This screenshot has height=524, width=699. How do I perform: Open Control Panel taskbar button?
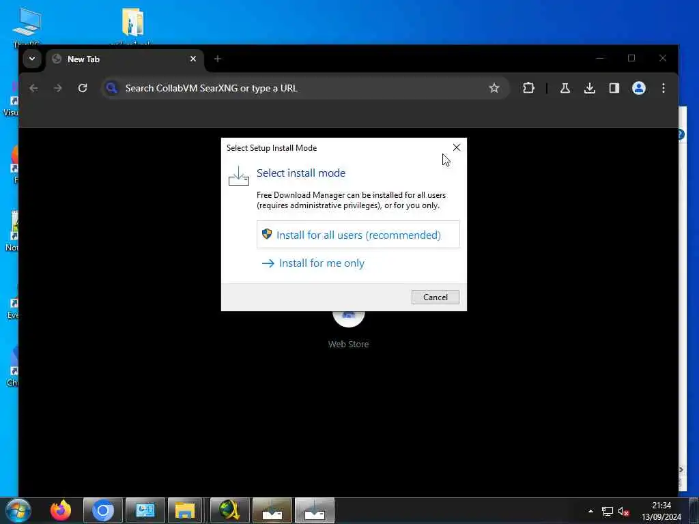145,510
